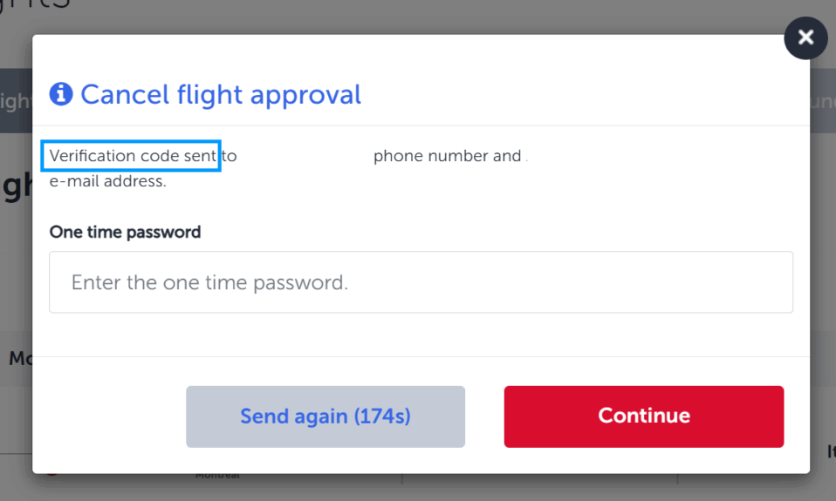
Task: Click the 'phone number and' text
Action: pyautogui.click(x=447, y=155)
